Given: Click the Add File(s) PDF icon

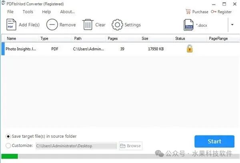Looking at the screenshot, I should click(11, 24).
